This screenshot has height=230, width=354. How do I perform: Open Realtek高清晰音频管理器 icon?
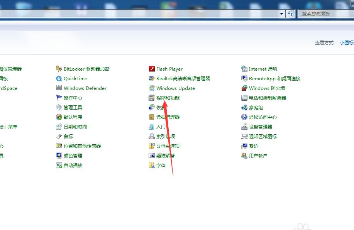152,79
